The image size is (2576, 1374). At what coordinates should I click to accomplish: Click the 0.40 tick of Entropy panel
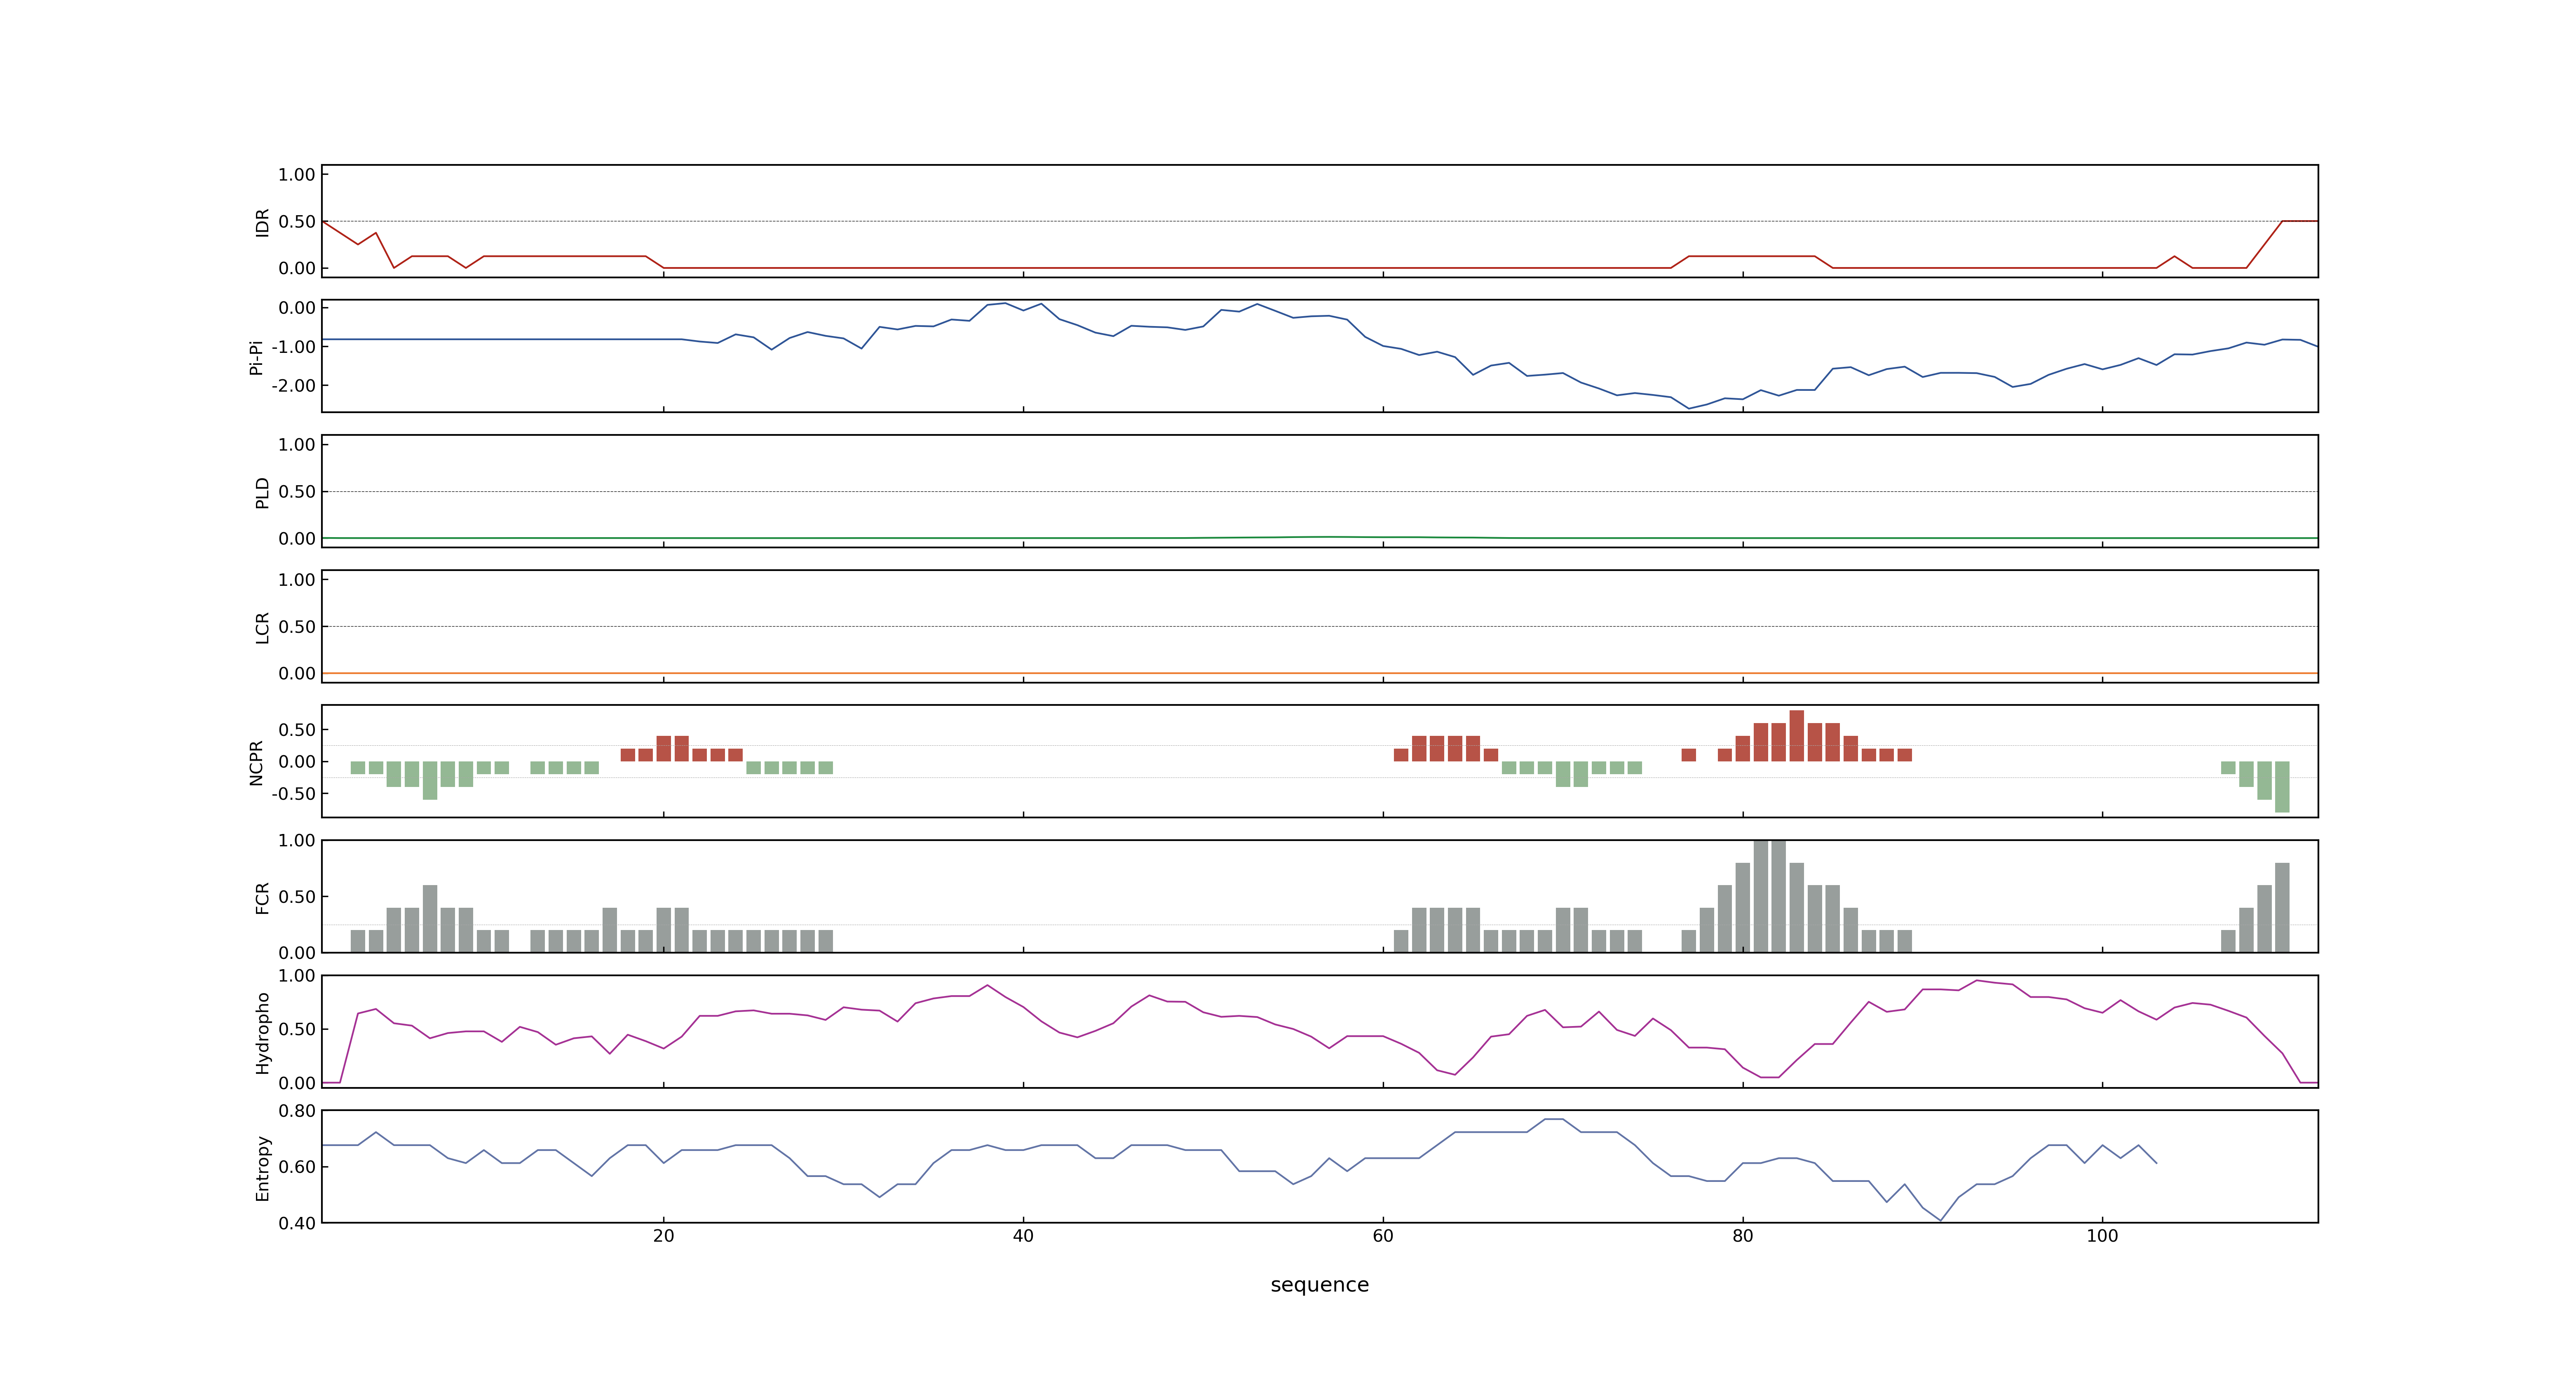pyautogui.click(x=297, y=1223)
